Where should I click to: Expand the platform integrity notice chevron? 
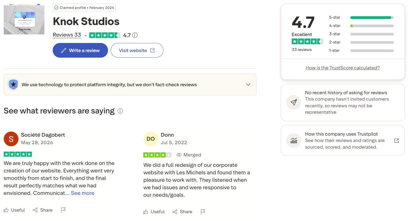pos(248,85)
